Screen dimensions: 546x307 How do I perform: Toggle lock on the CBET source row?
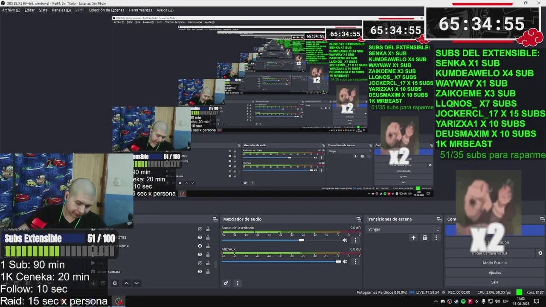point(208,263)
